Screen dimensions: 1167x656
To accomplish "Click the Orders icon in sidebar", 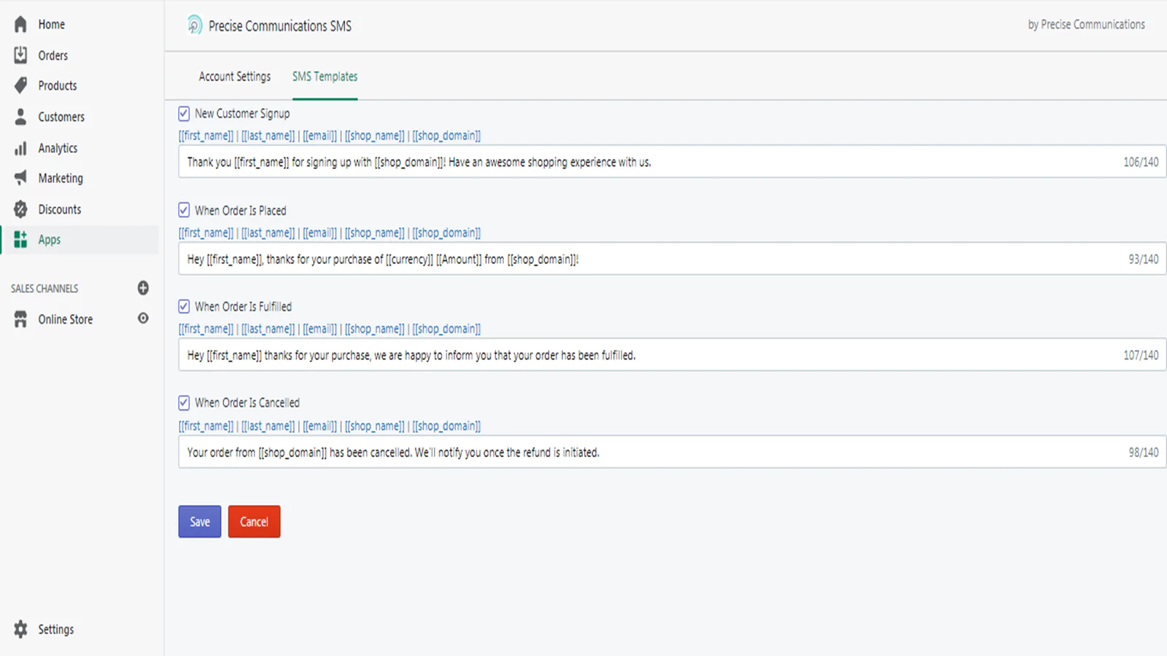I will [20, 55].
